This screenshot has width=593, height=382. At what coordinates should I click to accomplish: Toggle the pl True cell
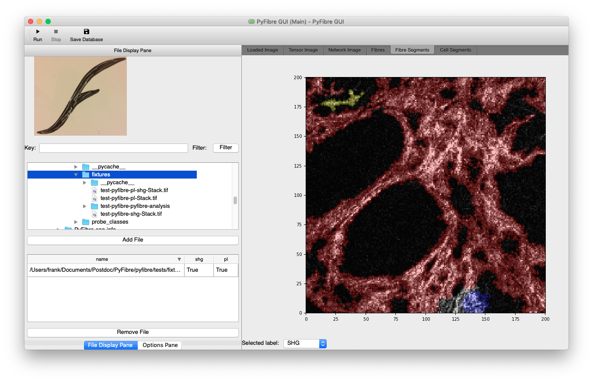coord(226,270)
